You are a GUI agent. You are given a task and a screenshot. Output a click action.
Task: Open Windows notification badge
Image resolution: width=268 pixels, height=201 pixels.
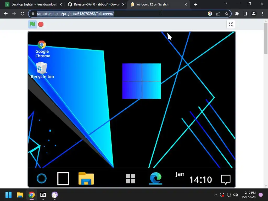click(261, 195)
